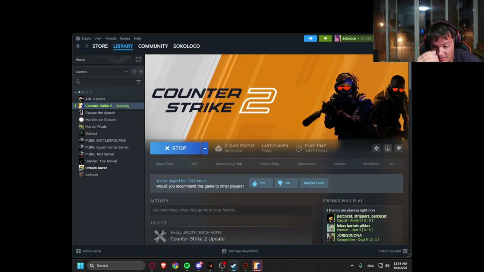Switch to the COMMUNITY tab

[x=153, y=46]
